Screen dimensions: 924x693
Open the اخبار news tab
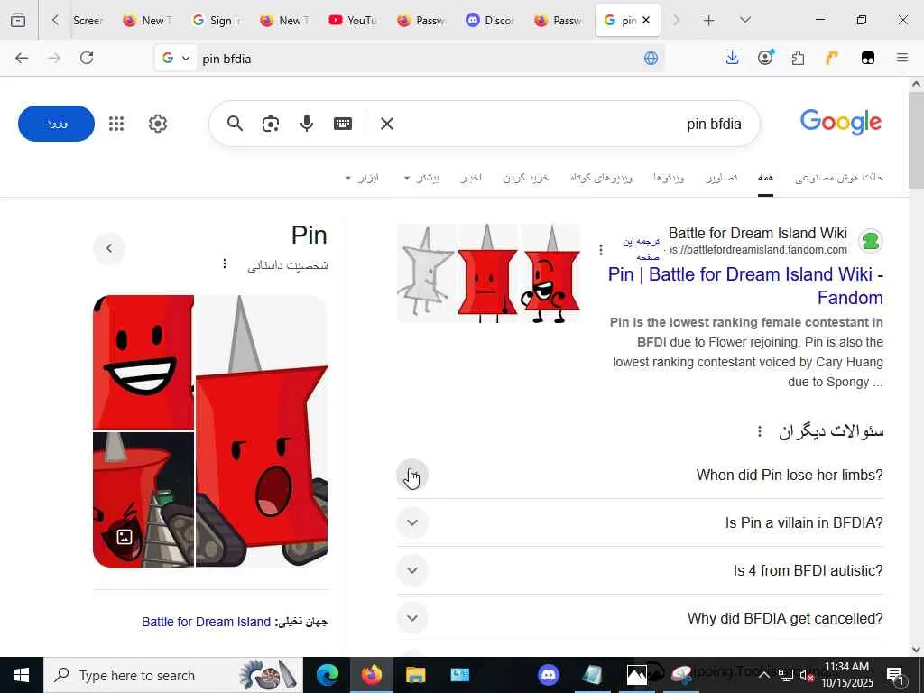[x=471, y=178]
